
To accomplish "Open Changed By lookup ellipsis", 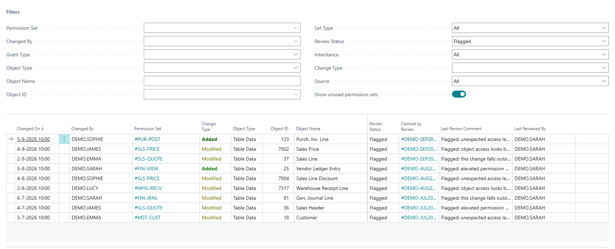I will 295,41.
